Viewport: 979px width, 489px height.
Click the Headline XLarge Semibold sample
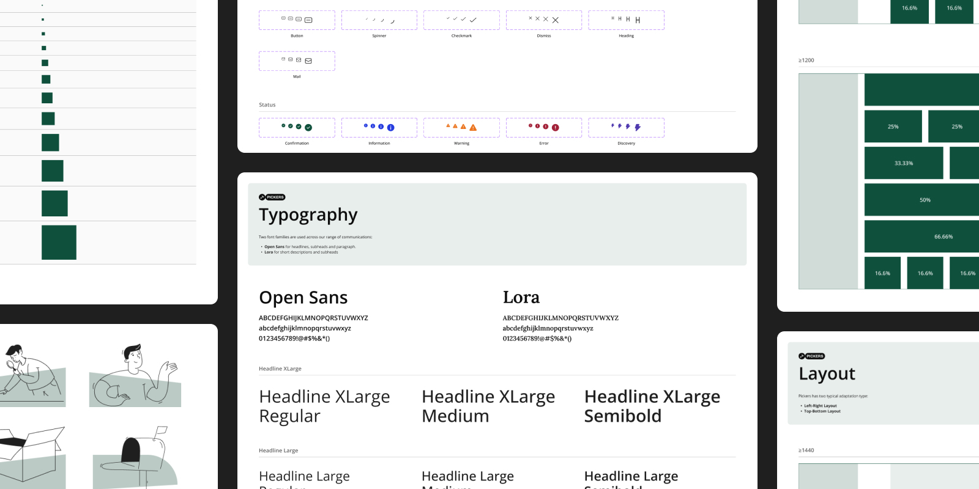tap(652, 406)
